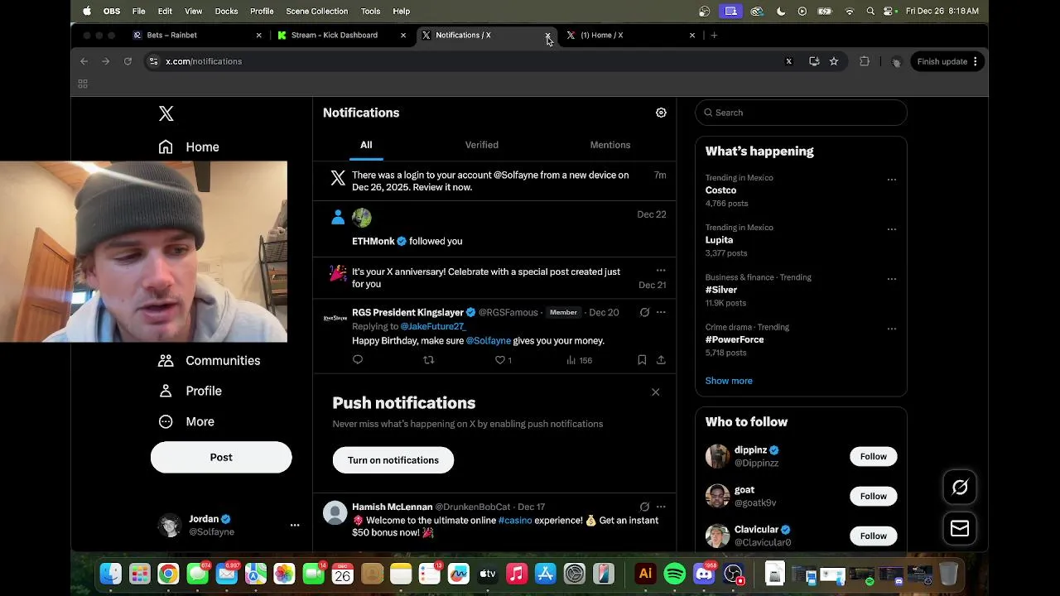Reload the page in browser toolbar
This screenshot has width=1060, height=596.
pyautogui.click(x=128, y=61)
